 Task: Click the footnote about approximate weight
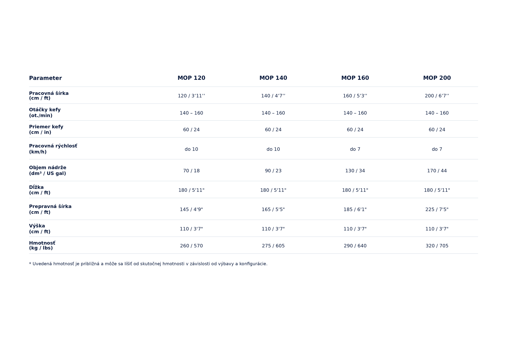pos(148,264)
